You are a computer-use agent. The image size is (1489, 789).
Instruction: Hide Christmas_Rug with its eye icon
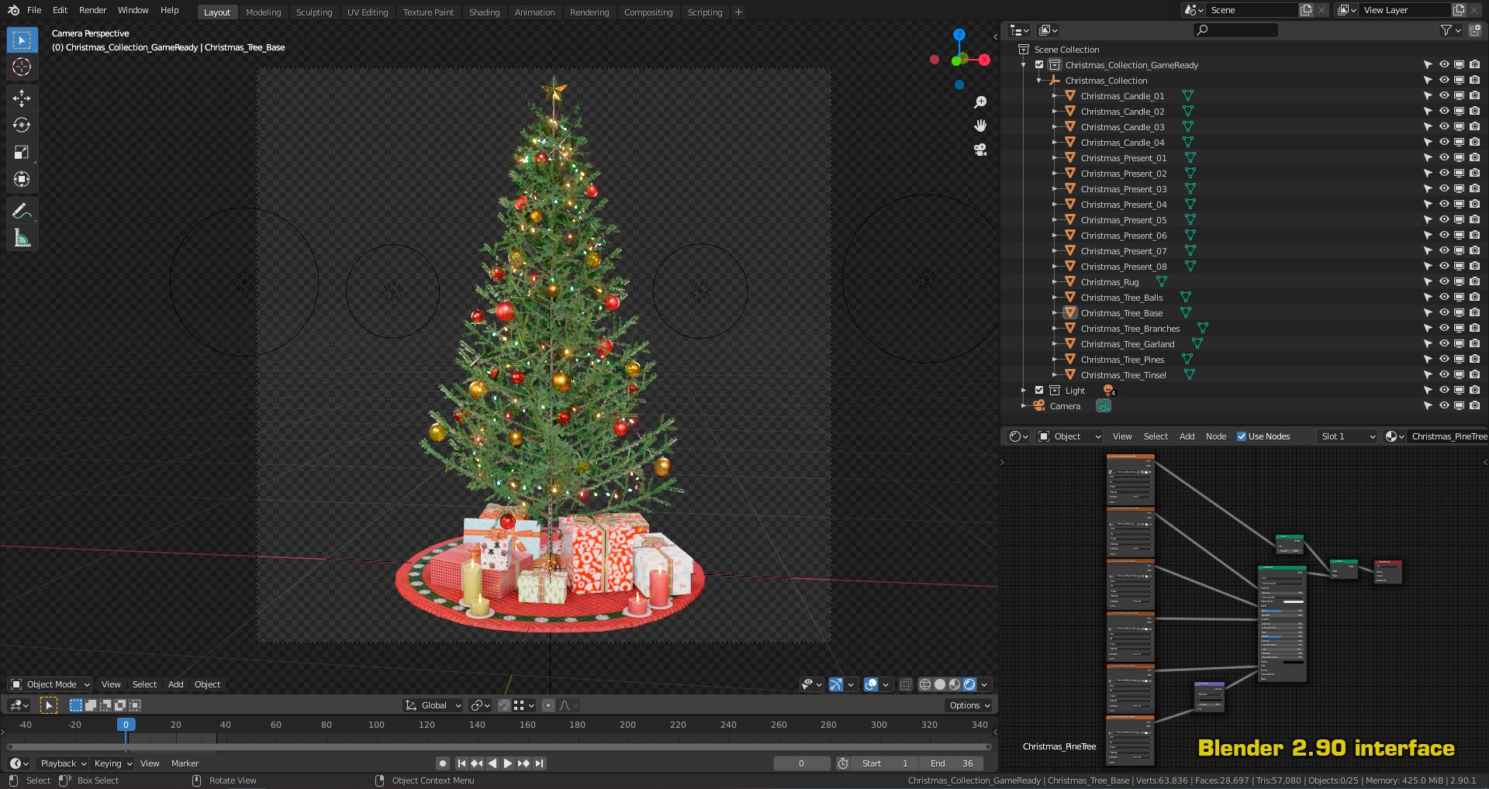pyautogui.click(x=1444, y=282)
